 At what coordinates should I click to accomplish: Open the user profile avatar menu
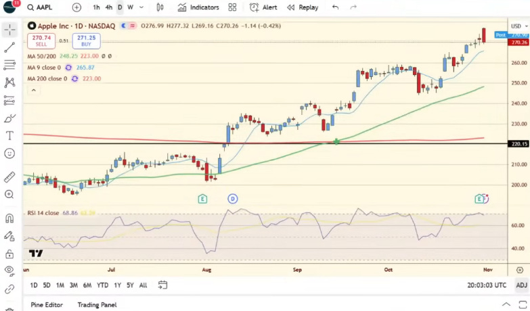[x=9, y=7]
